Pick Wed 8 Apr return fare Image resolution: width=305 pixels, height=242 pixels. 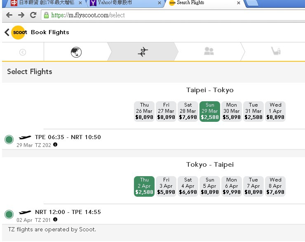click(275, 186)
